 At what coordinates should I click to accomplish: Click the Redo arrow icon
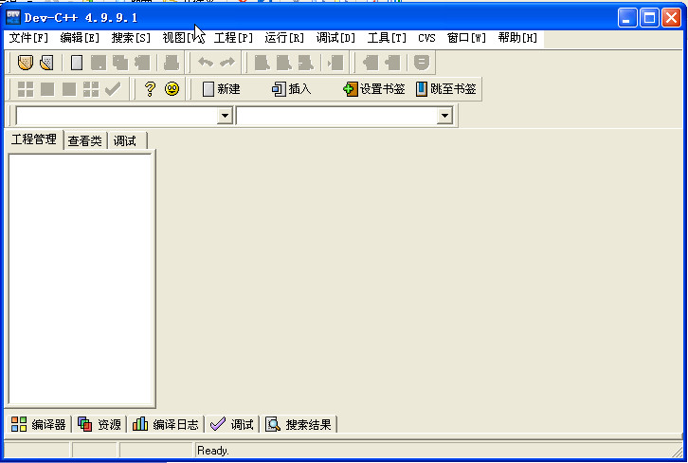tap(227, 63)
